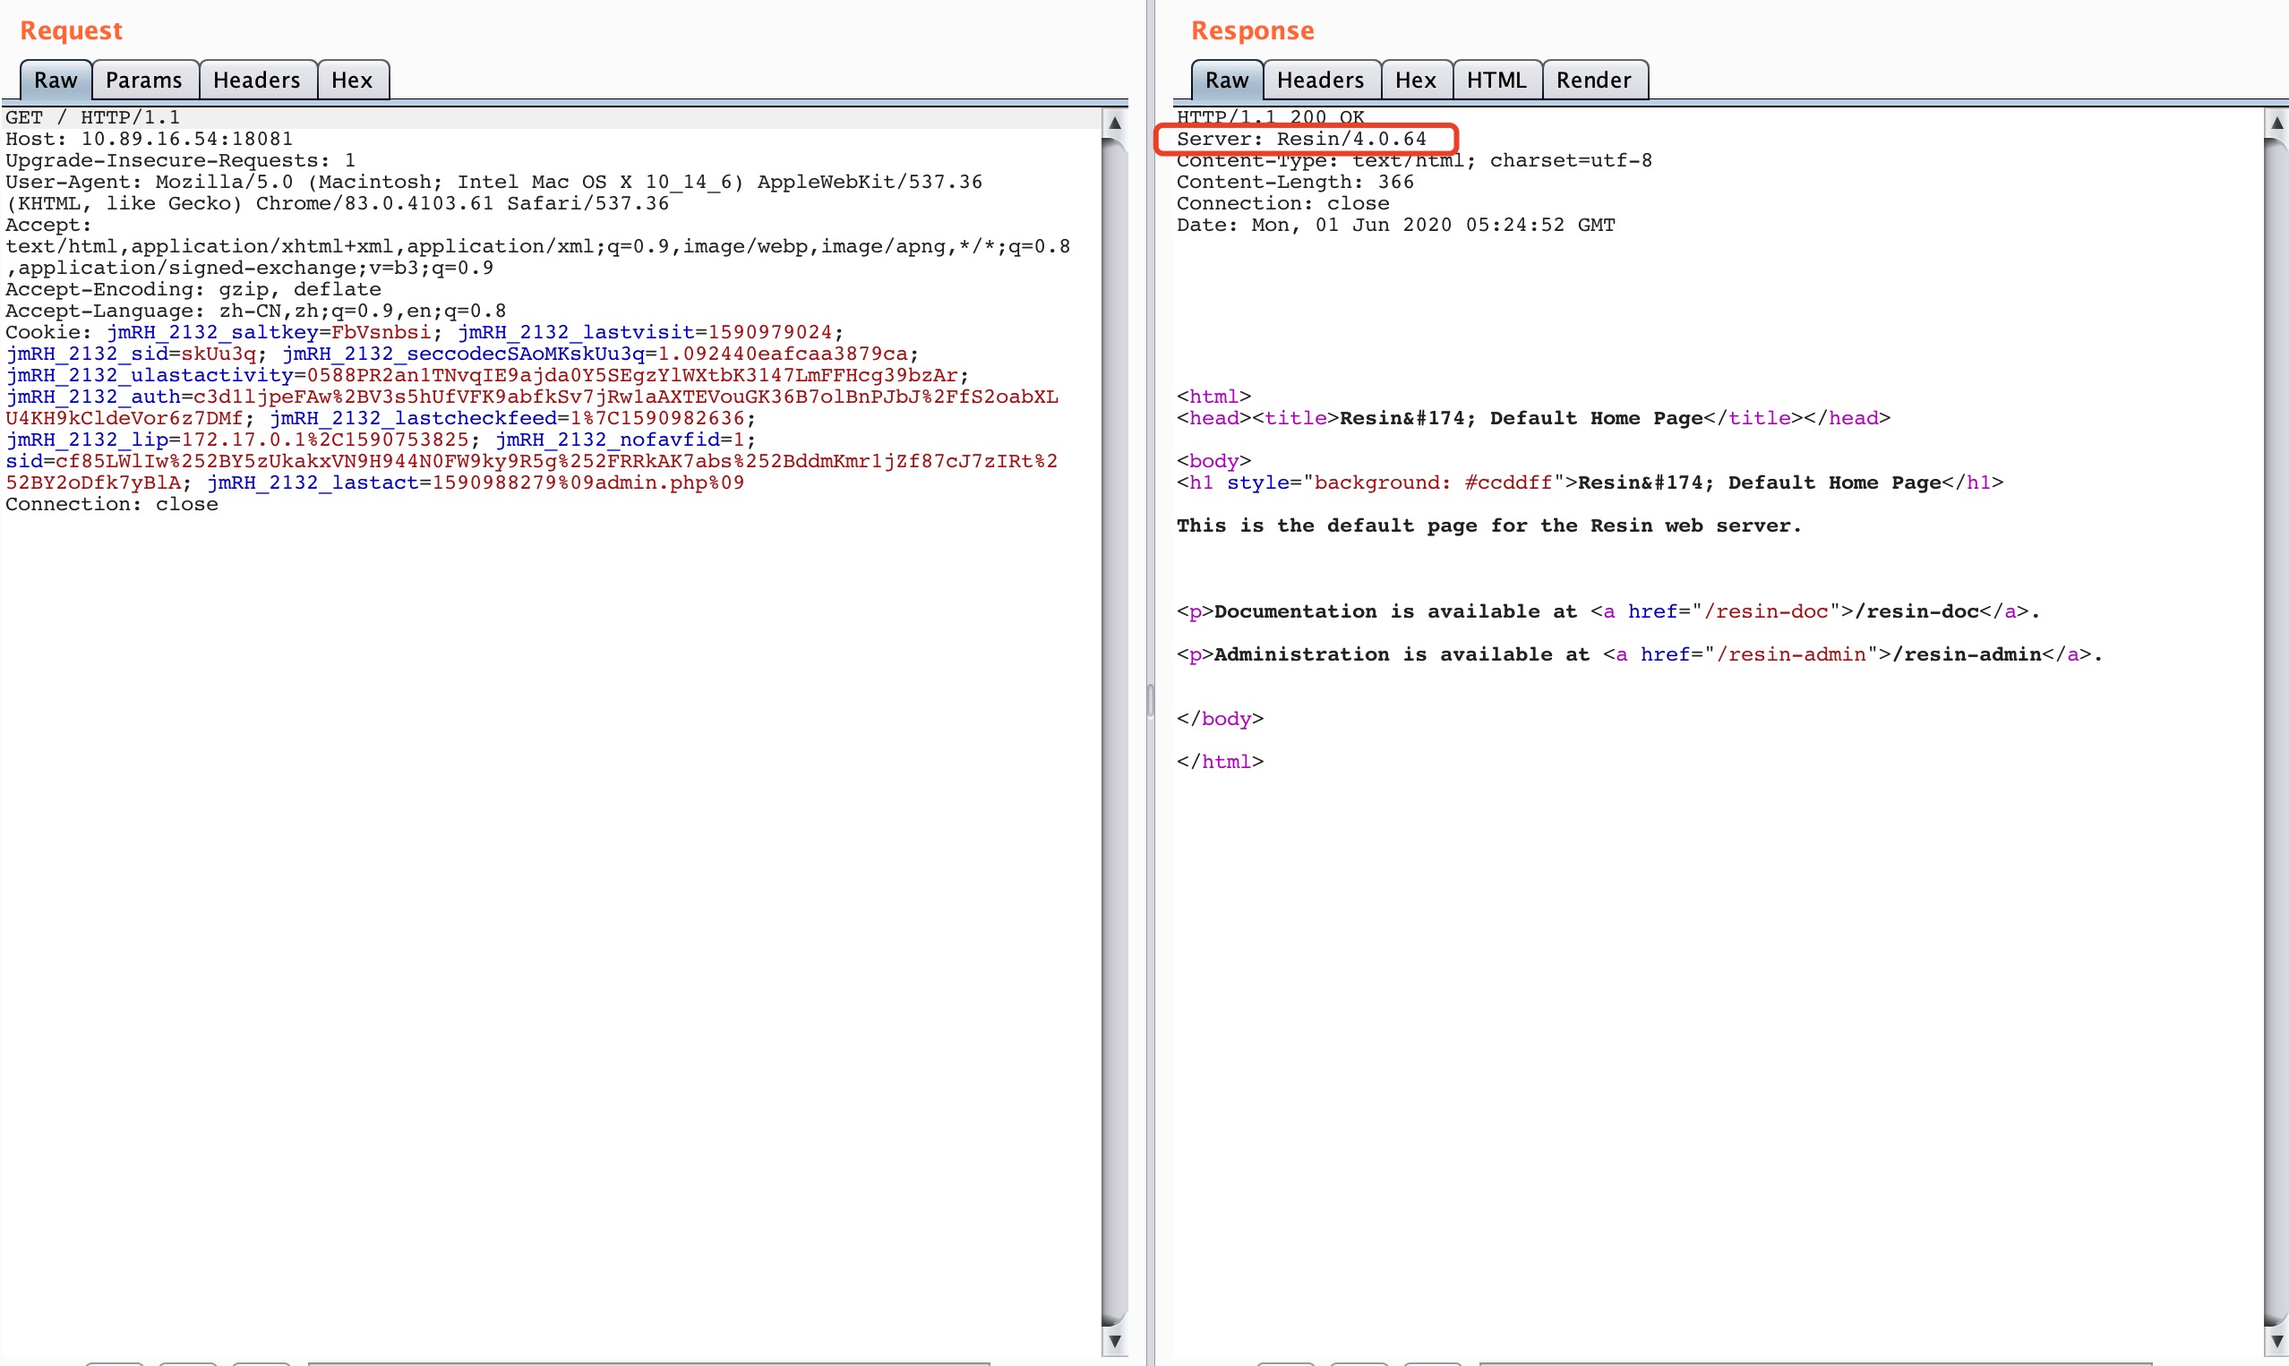Click the Server: Resin/4.0.64 header line

[1301, 139]
